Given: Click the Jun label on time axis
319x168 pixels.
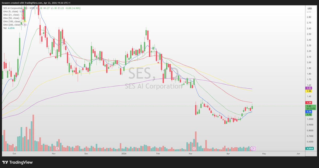Looking at the screenshot, I should pyautogui.click(x=298, y=154).
